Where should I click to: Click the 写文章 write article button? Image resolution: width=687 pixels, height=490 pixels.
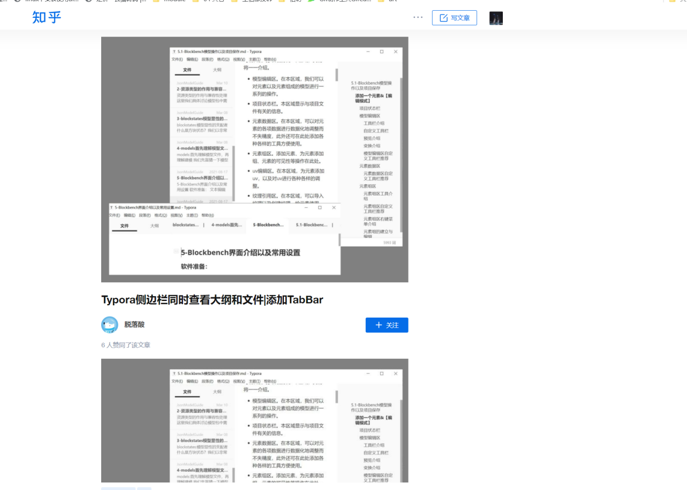(x=455, y=18)
